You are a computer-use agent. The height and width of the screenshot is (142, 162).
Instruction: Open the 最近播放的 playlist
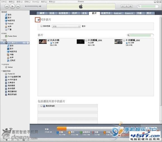click(11, 92)
